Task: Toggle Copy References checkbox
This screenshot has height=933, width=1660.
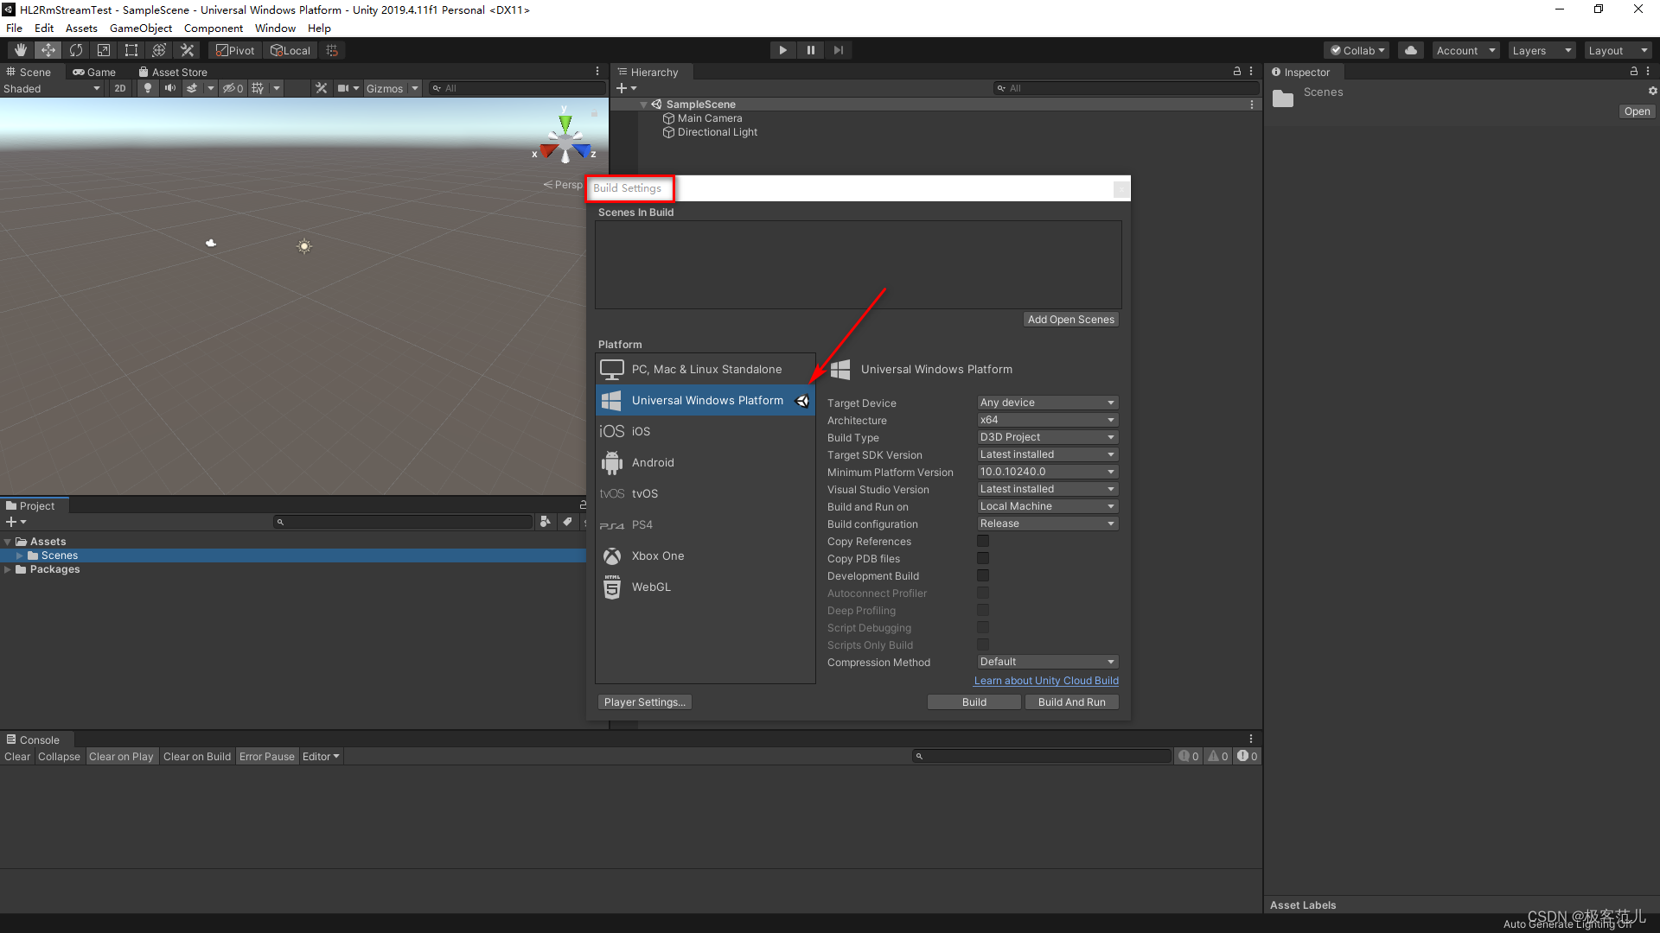Action: 983,541
